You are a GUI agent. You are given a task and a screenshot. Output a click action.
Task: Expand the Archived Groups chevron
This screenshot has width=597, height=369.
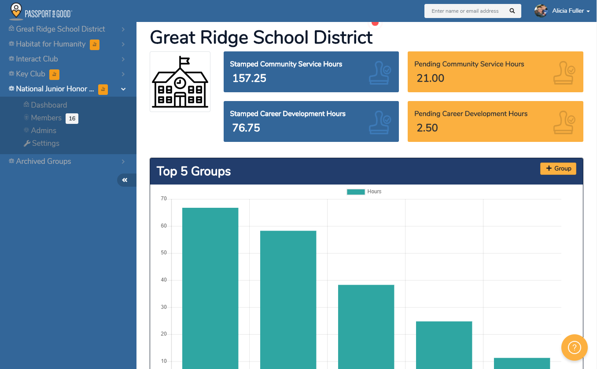123,162
